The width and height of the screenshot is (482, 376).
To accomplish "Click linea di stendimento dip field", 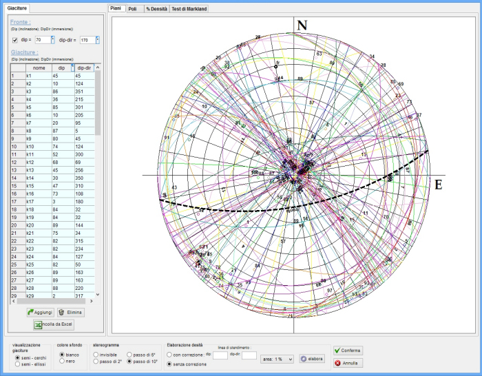I will (220, 355).
